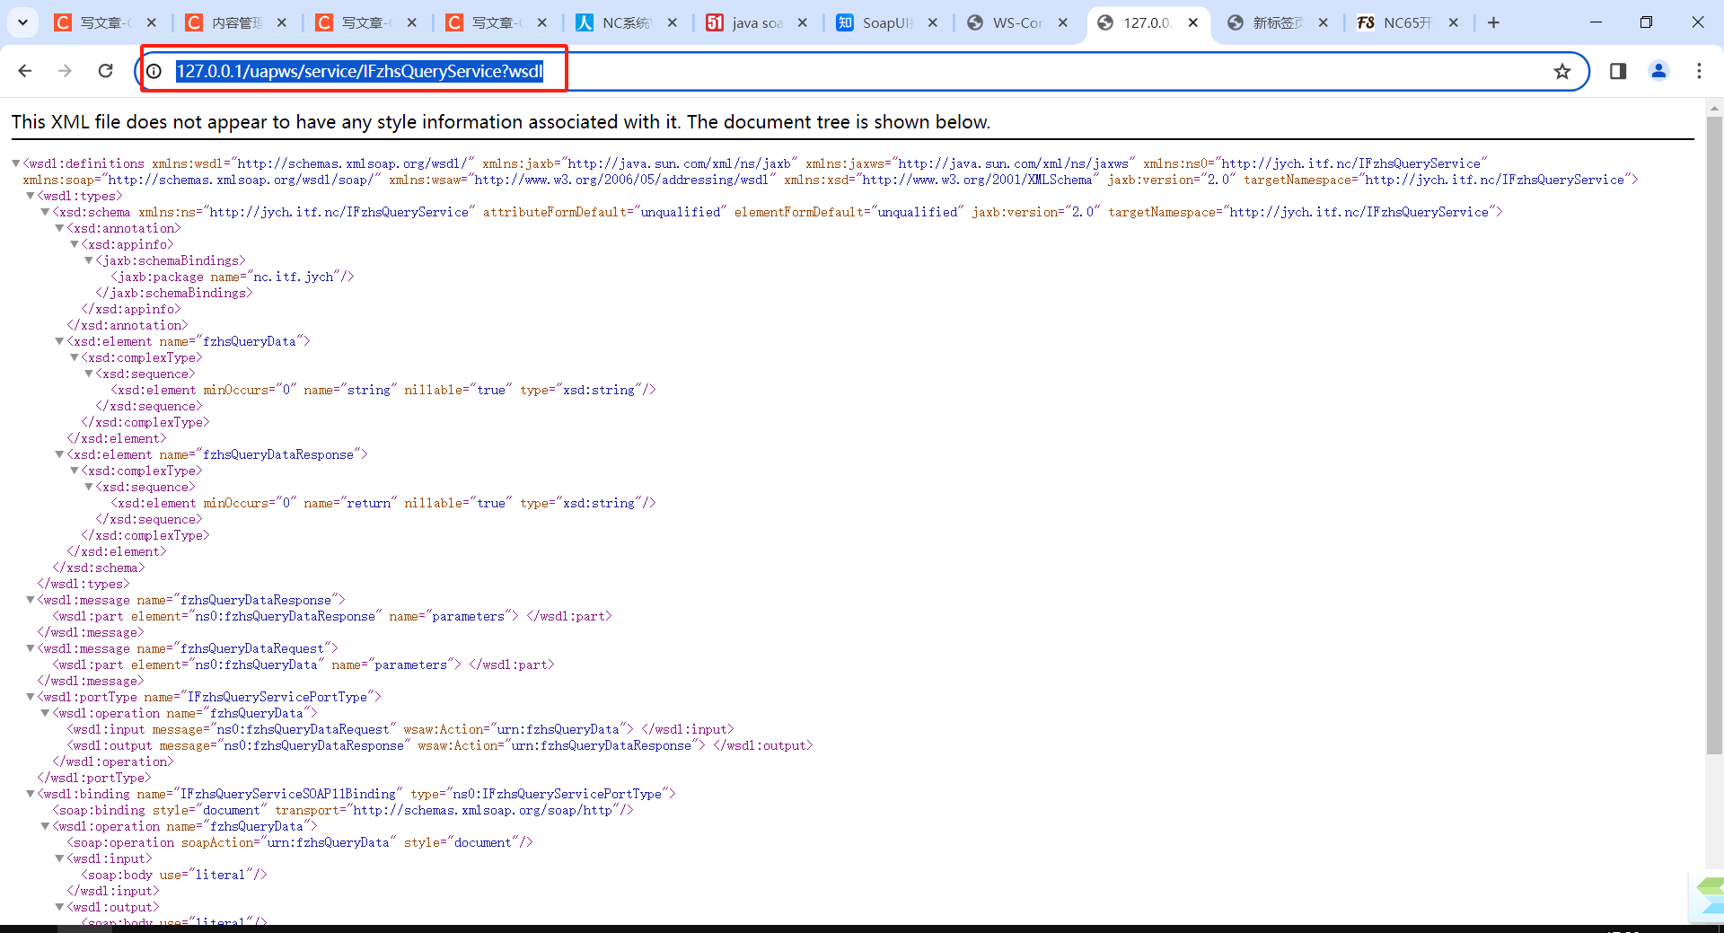Collapse wsdl:binding IFzhsQueryServiceSOAP11Binding node
The width and height of the screenshot is (1724, 933).
pyautogui.click(x=31, y=794)
